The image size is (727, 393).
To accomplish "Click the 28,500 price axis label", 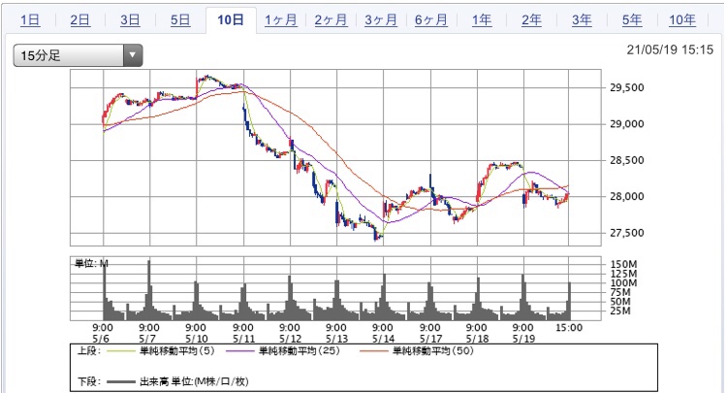I will pyautogui.click(x=627, y=160).
